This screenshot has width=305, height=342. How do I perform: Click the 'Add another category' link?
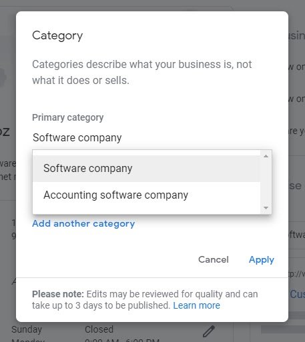point(83,223)
